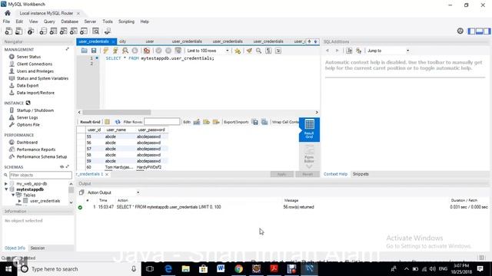Click the create stored procedure icon
The image size is (492, 276).
pos(74,31)
